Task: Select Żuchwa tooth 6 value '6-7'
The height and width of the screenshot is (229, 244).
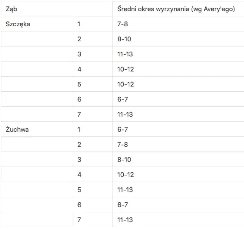Action: [x=122, y=205]
